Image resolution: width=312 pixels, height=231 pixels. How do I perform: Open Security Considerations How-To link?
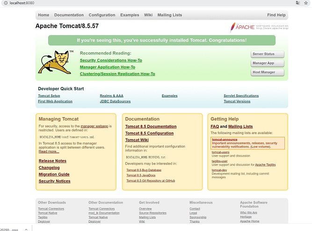111,60
